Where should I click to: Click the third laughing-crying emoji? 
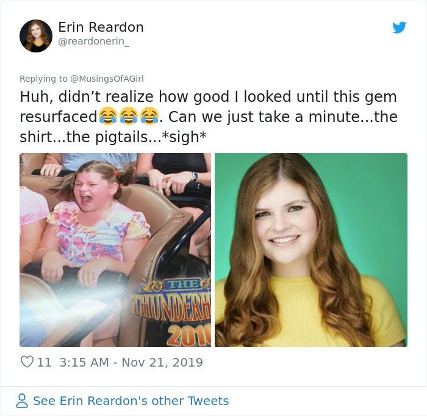(149, 117)
